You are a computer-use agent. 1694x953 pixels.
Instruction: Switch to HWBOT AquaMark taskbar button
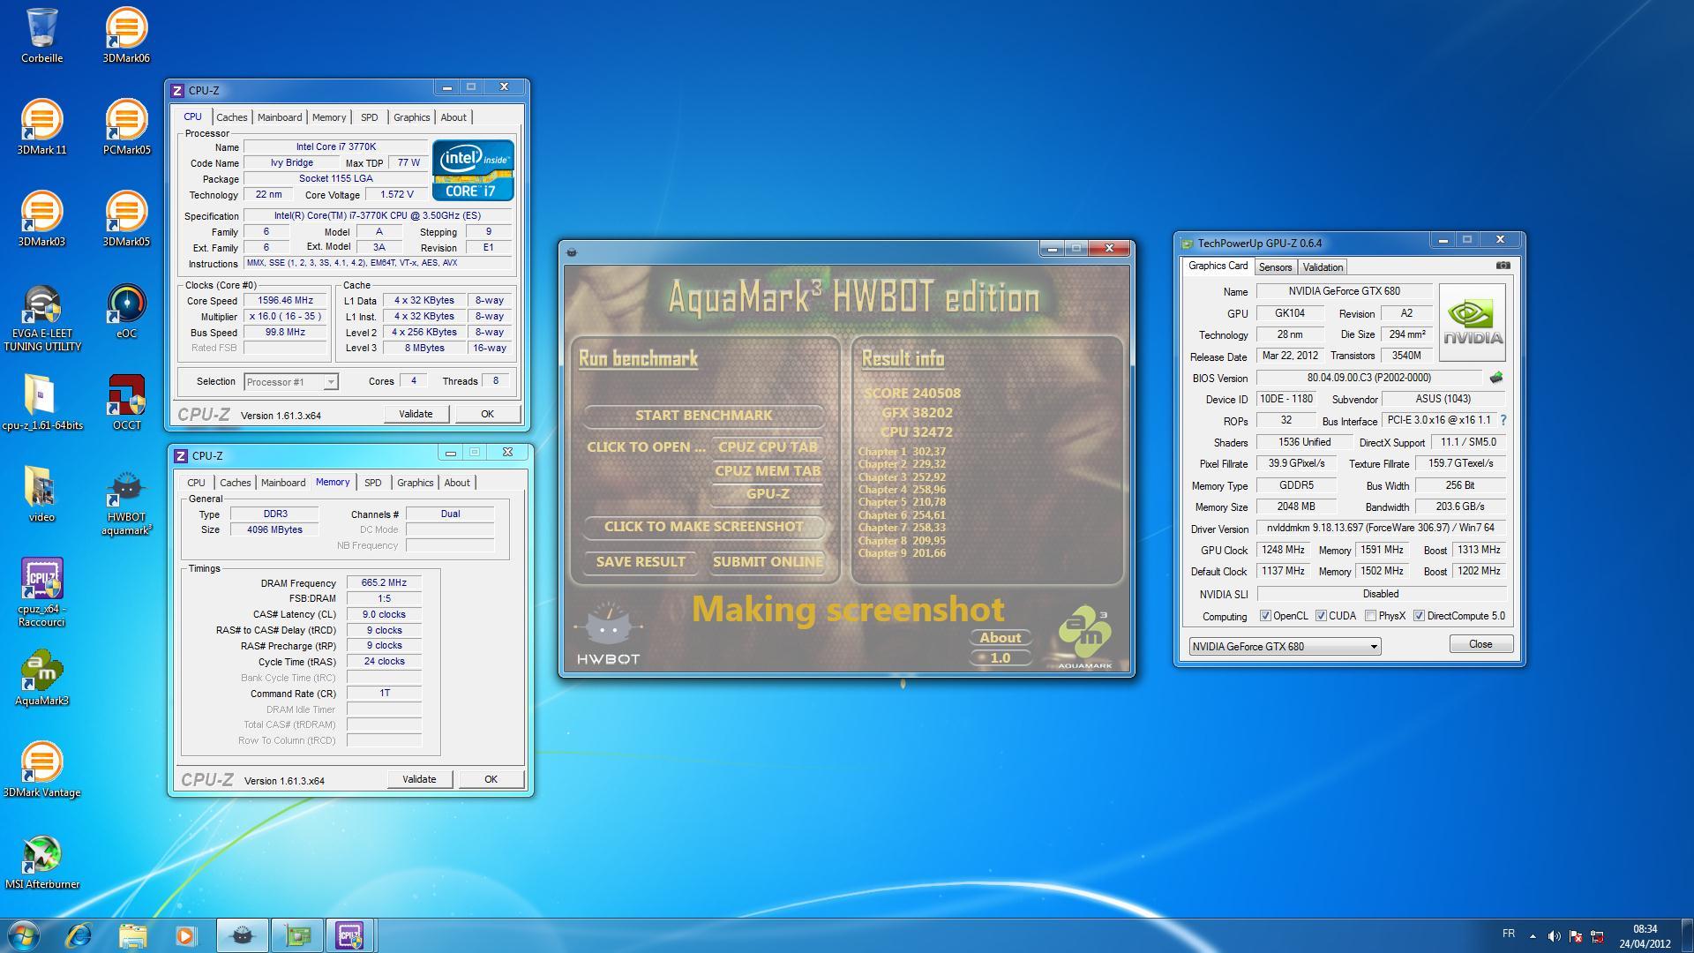pos(242,935)
